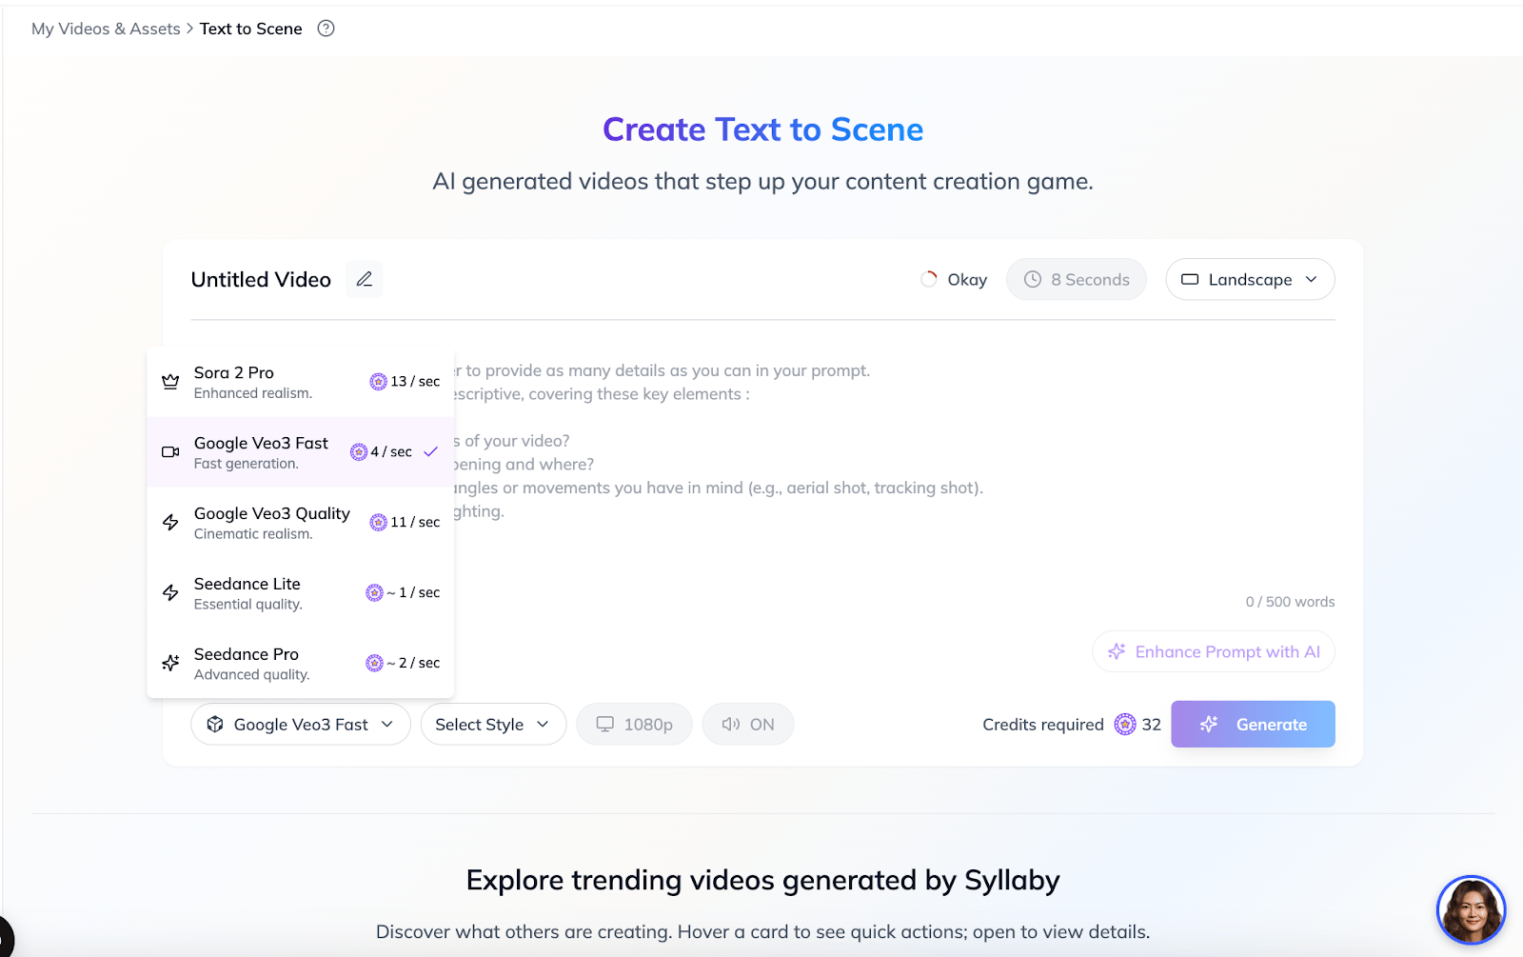Click the coin icon for Google Veo3 Quality

[x=378, y=523]
